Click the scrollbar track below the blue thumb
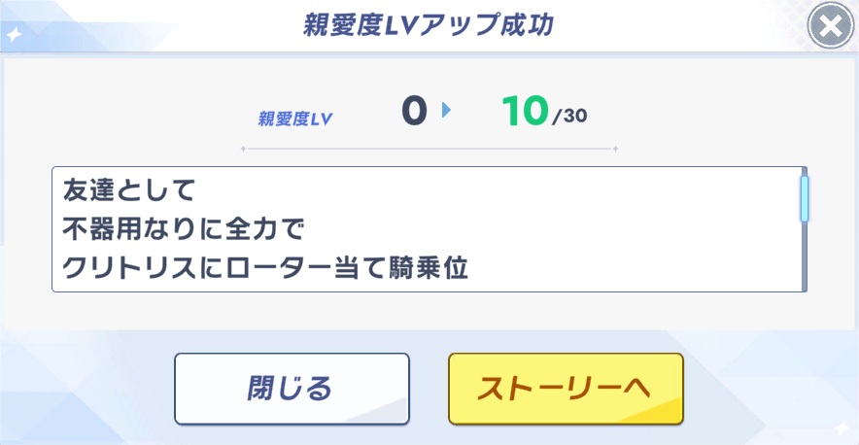This screenshot has width=859, height=445. click(x=804, y=257)
